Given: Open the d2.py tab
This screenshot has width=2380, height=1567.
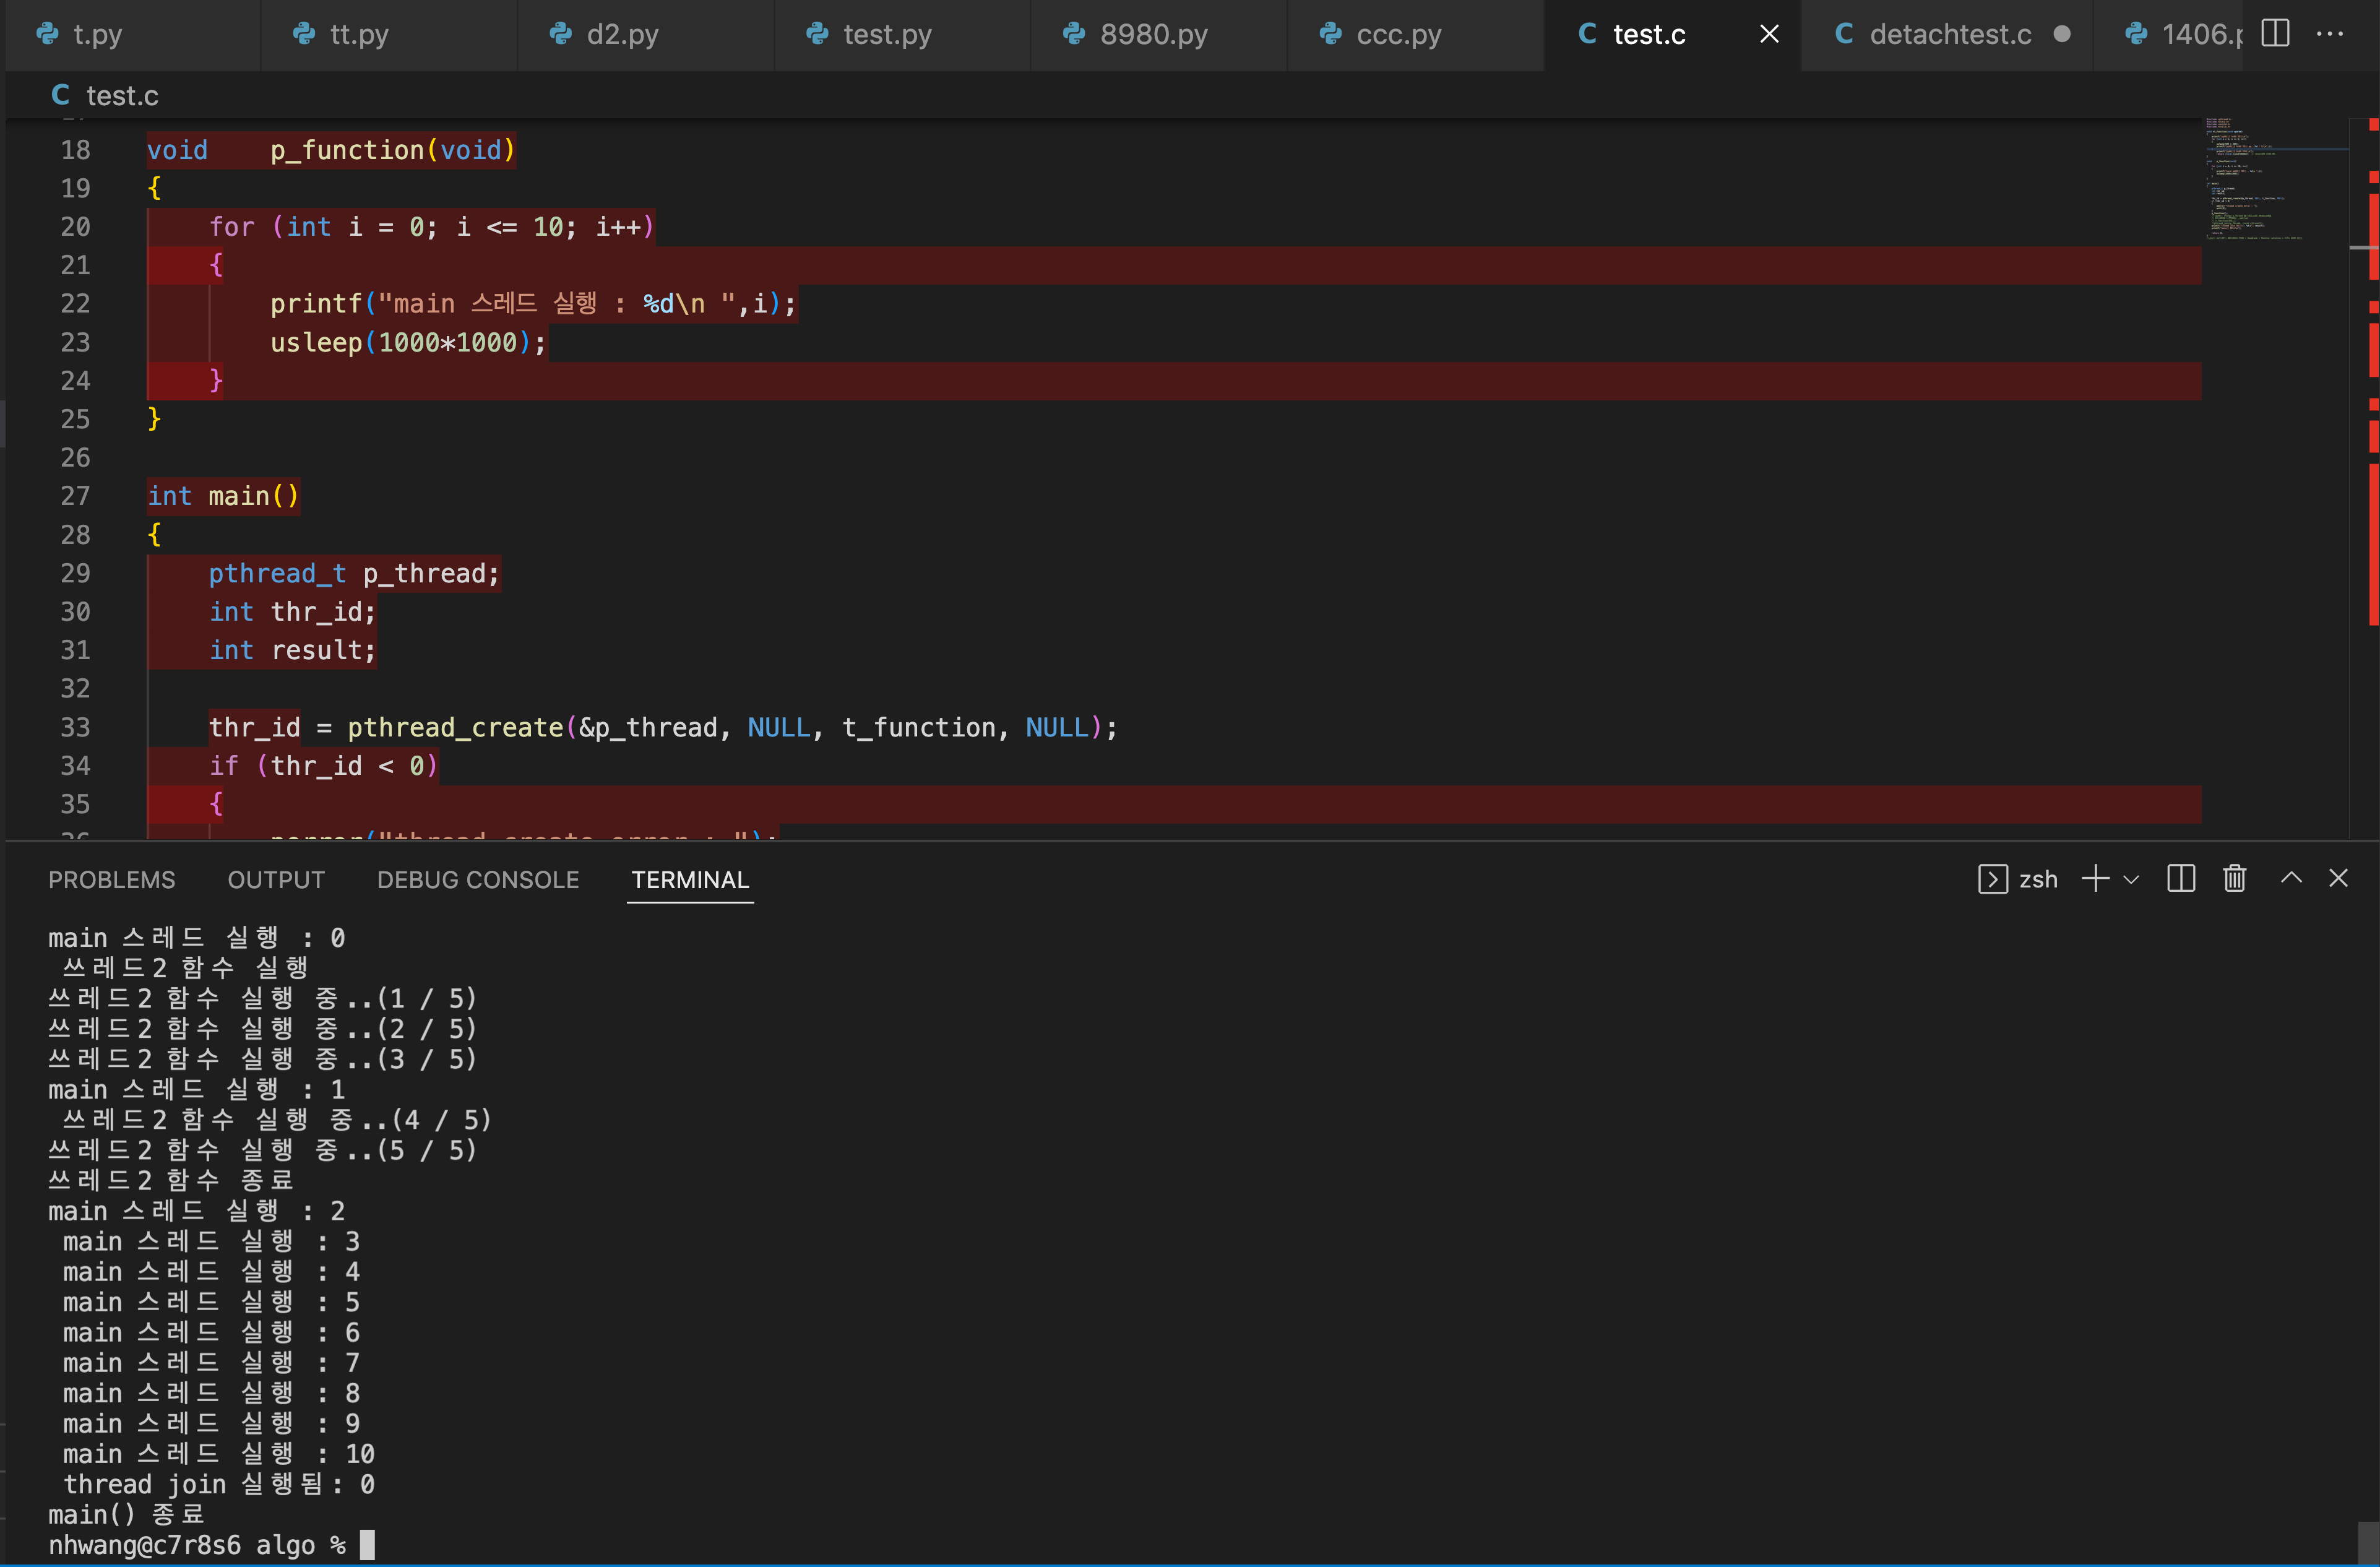Looking at the screenshot, I should click(x=645, y=34).
